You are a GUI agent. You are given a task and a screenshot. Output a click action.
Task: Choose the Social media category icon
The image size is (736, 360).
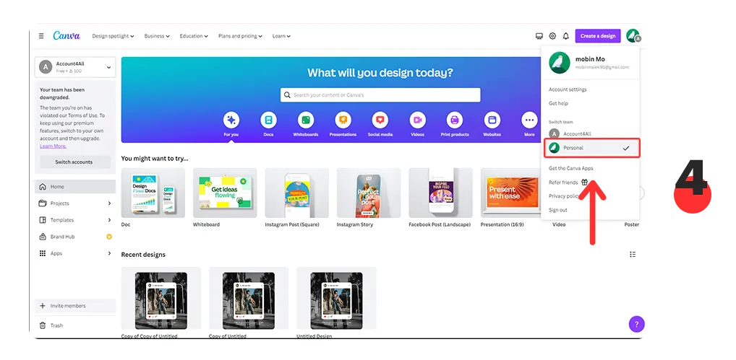[380, 120]
